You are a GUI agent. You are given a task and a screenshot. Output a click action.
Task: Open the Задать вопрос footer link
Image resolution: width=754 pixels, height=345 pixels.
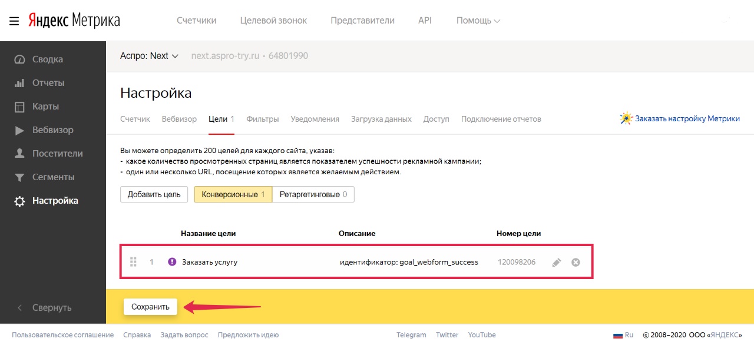coord(184,335)
